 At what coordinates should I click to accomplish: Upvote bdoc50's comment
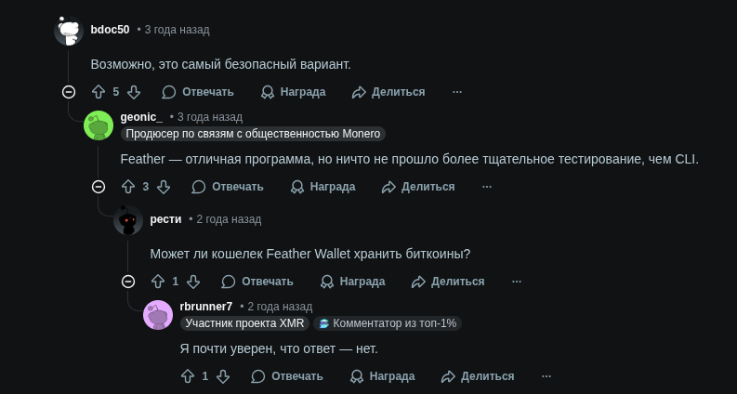coord(99,92)
